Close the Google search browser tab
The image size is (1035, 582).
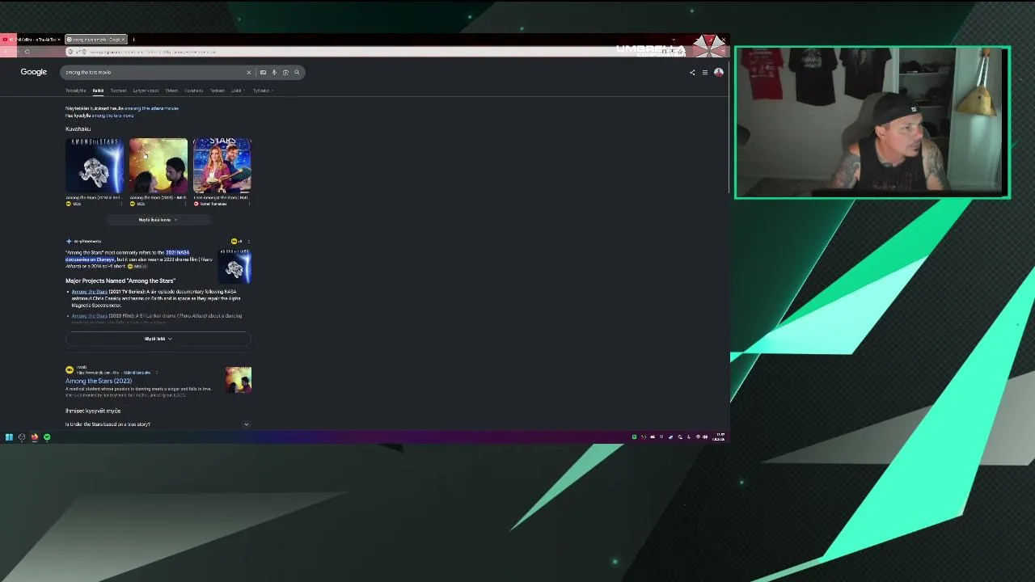click(123, 40)
